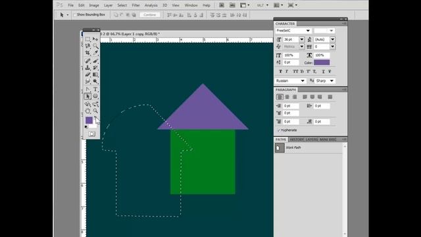Switch to the HISTORY tab
This screenshot has height=237, width=421.
tap(297, 140)
